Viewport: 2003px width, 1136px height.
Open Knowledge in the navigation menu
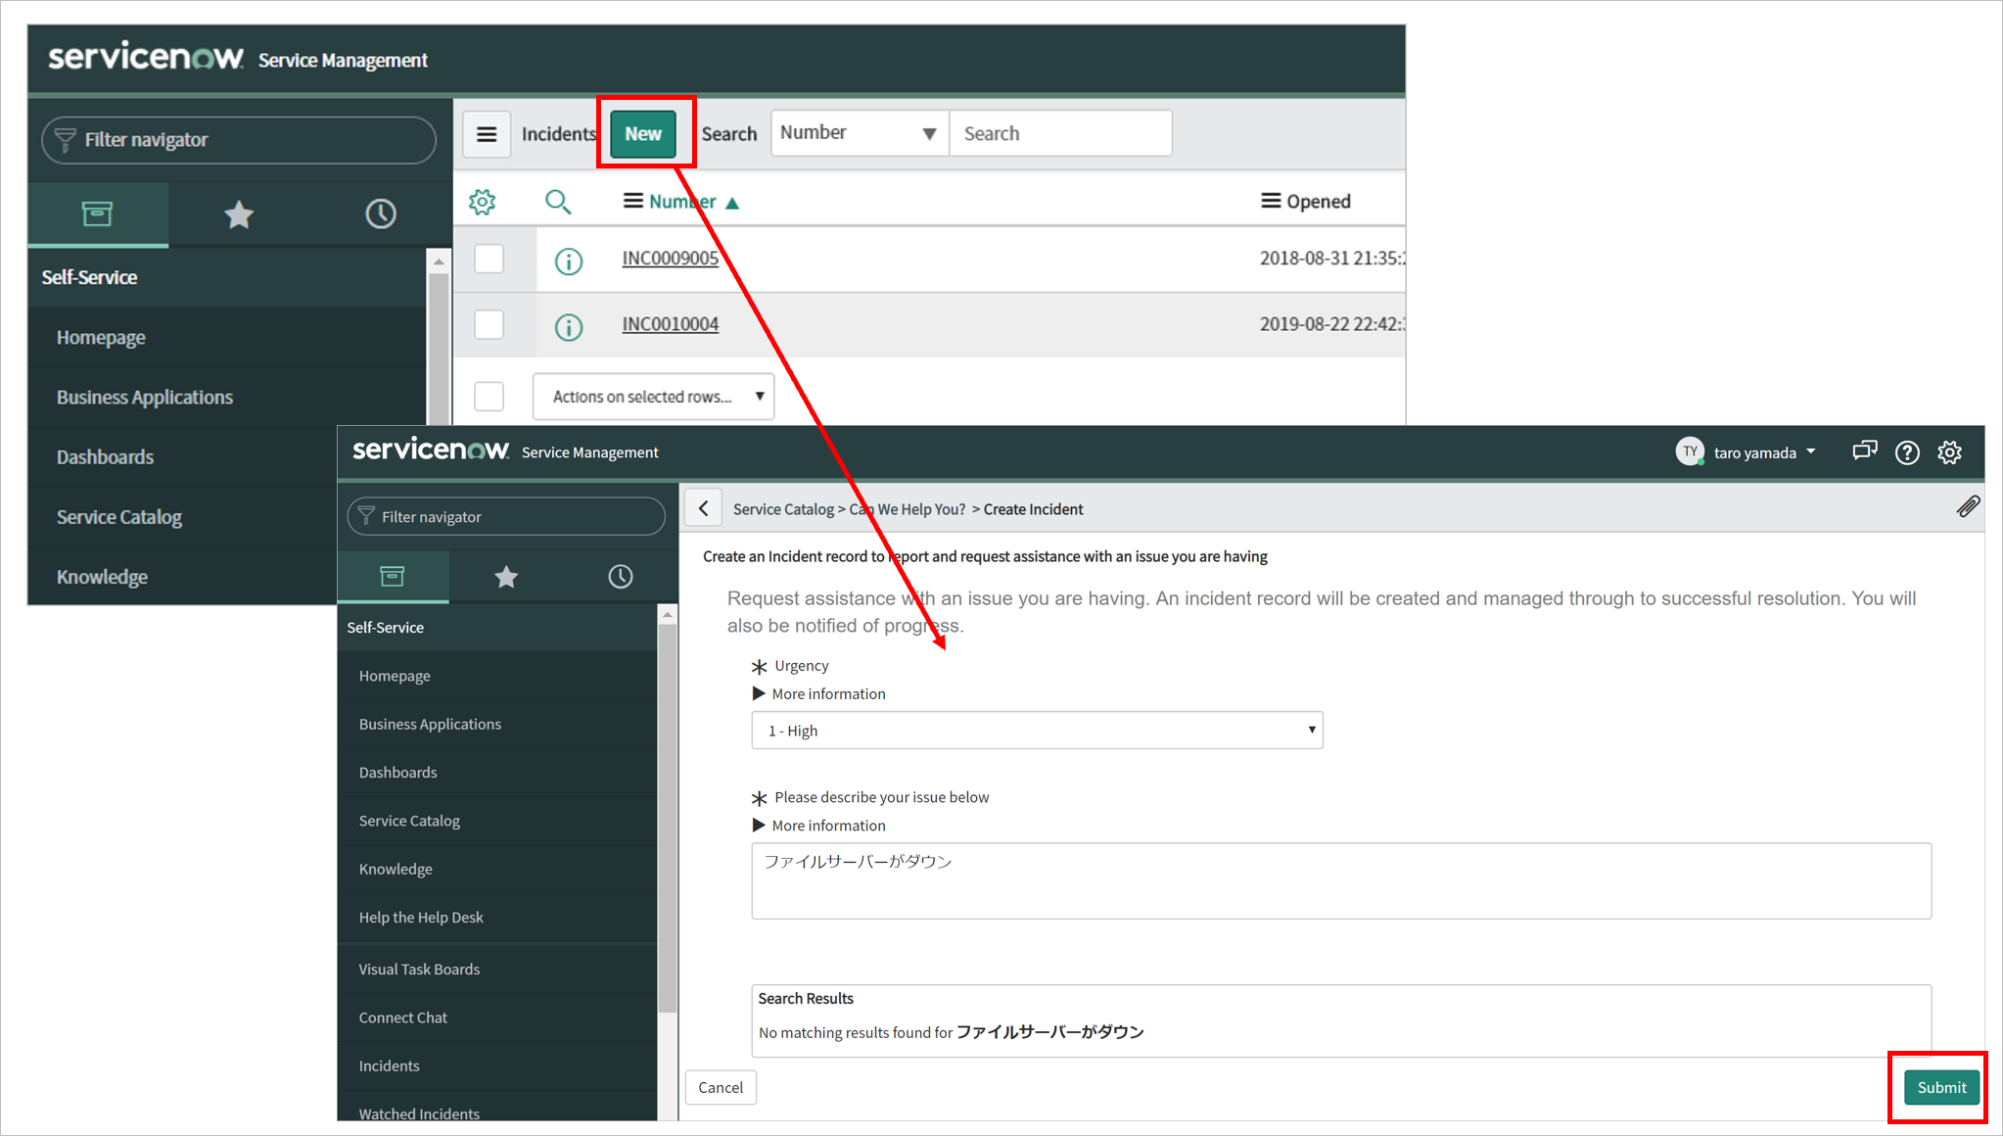tap(102, 576)
